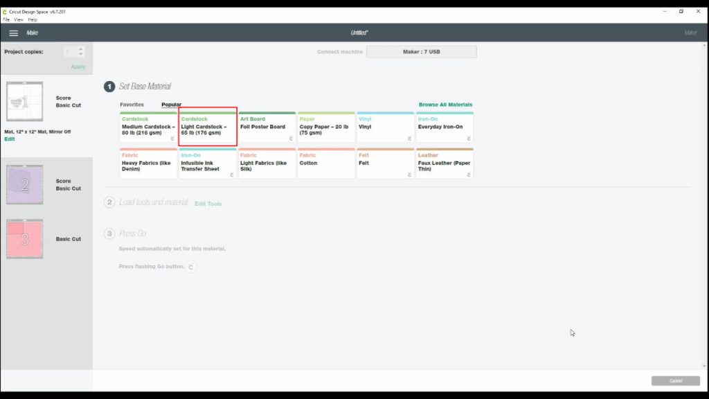
Task: Click Edit under the first mat
Action: (10, 139)
